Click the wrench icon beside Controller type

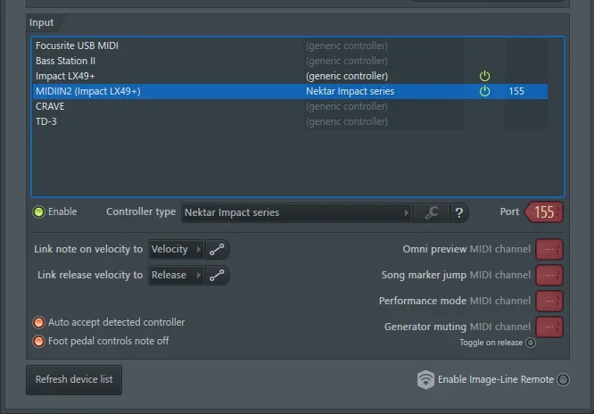432,213
